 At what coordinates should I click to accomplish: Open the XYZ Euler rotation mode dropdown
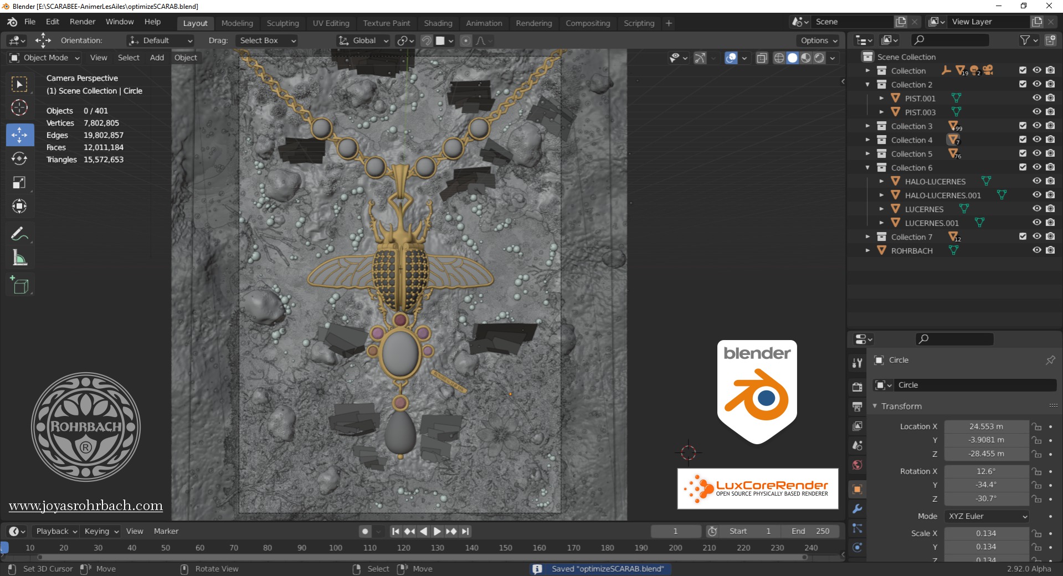[x=987, y=516]
